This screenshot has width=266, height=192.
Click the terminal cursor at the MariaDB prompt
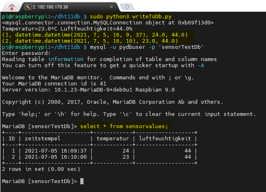point(82,181)
